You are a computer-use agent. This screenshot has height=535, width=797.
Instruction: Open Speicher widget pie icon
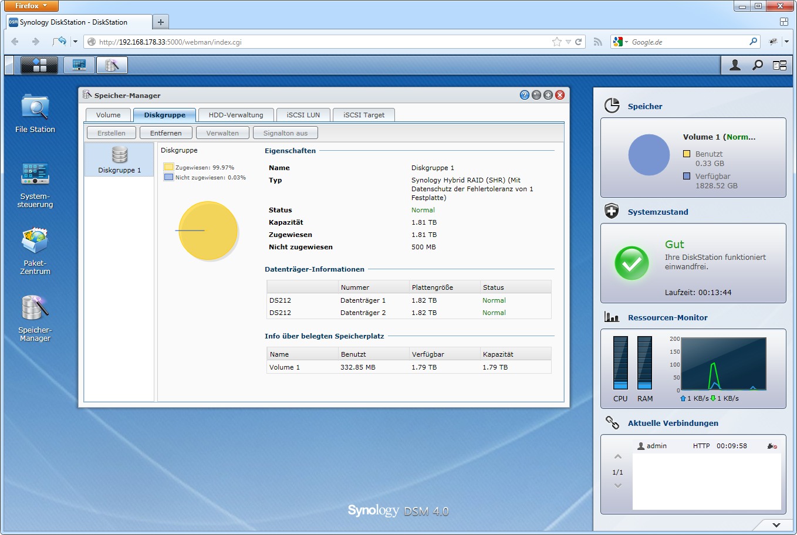(612, 106)
